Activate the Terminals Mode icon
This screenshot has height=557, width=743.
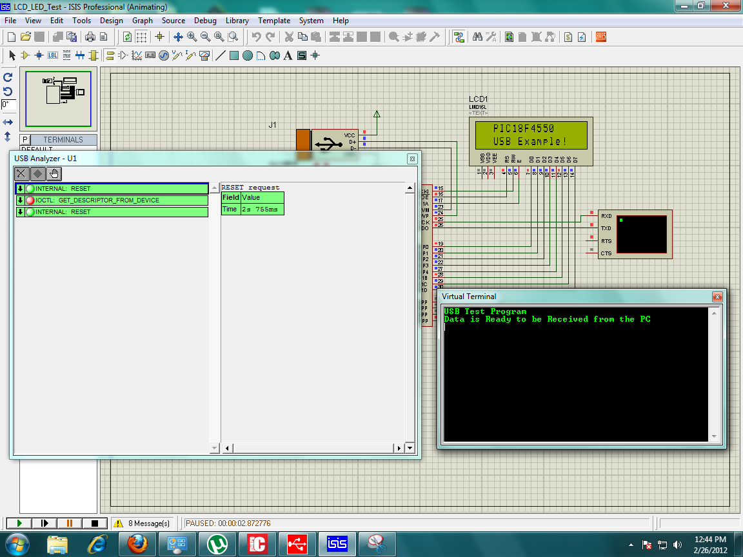109,55
